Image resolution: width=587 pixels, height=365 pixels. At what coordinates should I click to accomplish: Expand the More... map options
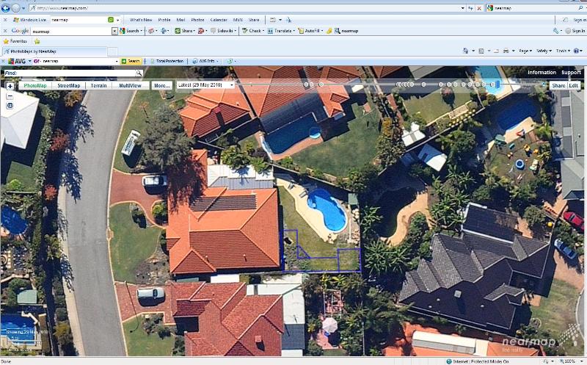161,85
